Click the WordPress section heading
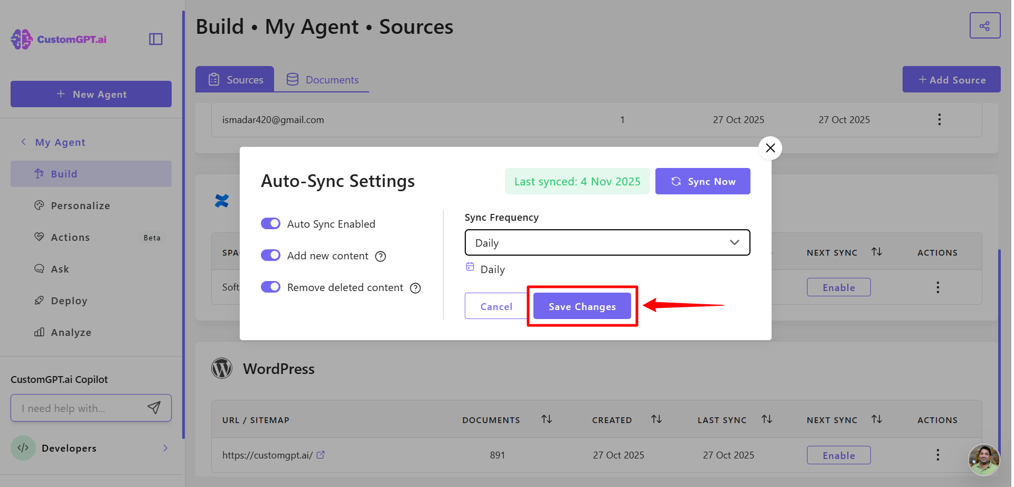Screen dimensions: 1014x487 279,369
